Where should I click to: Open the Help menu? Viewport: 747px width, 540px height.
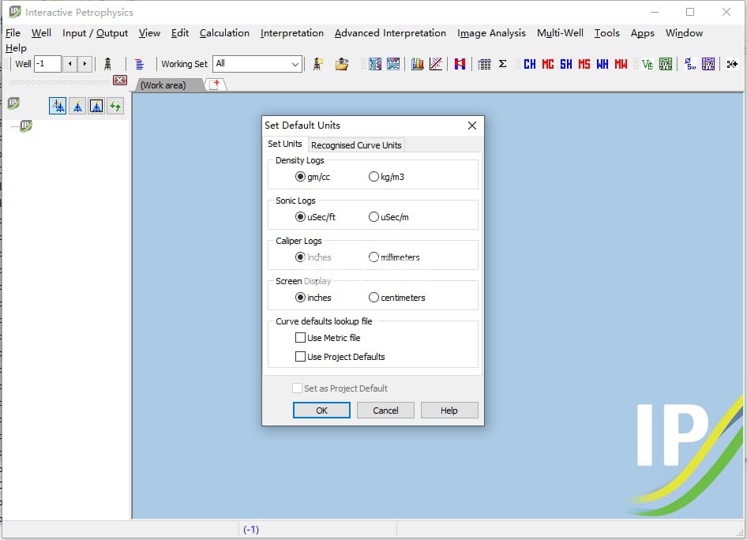(16, 48)
